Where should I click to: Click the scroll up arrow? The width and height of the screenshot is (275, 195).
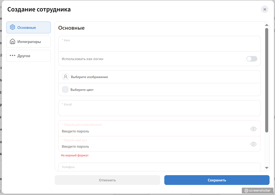click(267, 25)
